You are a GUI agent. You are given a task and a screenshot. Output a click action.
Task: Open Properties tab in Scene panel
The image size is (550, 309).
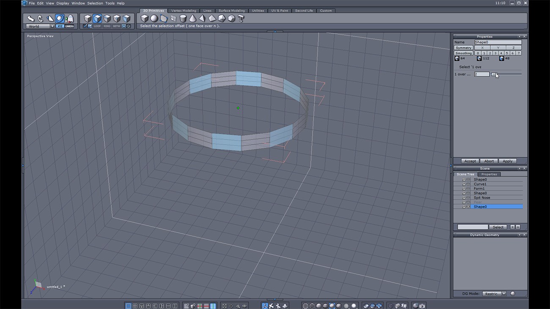tap(489, 174)
